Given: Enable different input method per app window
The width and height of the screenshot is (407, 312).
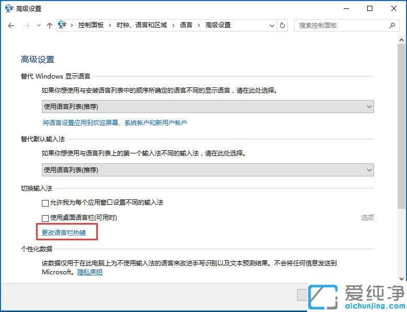Looking at the screenshot, I should (46, 203).
